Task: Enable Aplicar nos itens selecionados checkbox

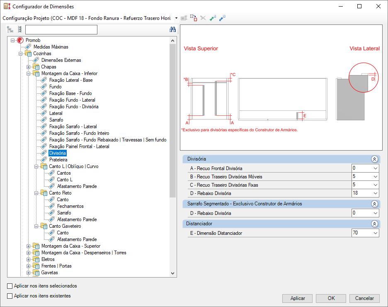Action: (10, 286)
